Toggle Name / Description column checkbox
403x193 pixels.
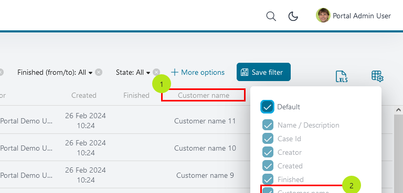click(x=268, y=125)
